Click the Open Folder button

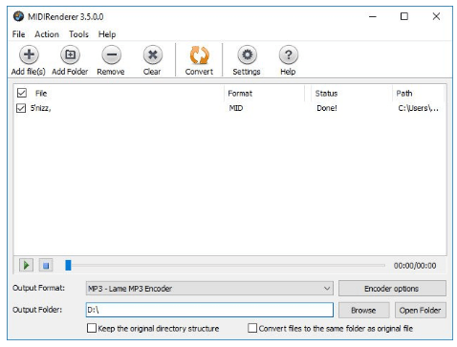pyautogui.click(x=420, y=310)
